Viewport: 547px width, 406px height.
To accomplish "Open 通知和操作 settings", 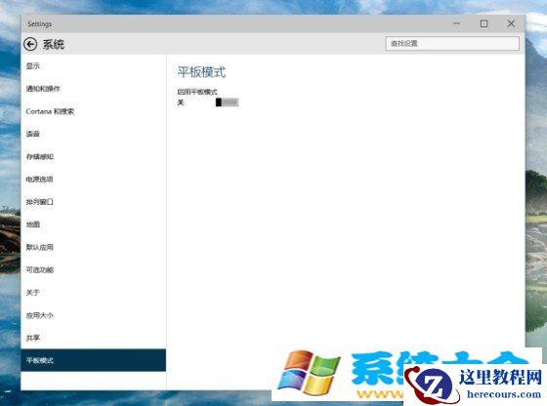I will tap(94, 89).
